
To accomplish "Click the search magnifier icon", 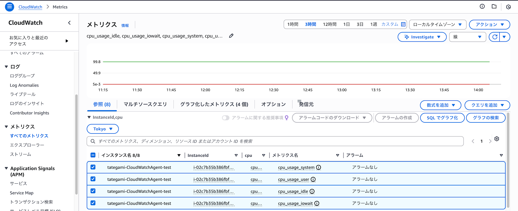I will point(93,141).
